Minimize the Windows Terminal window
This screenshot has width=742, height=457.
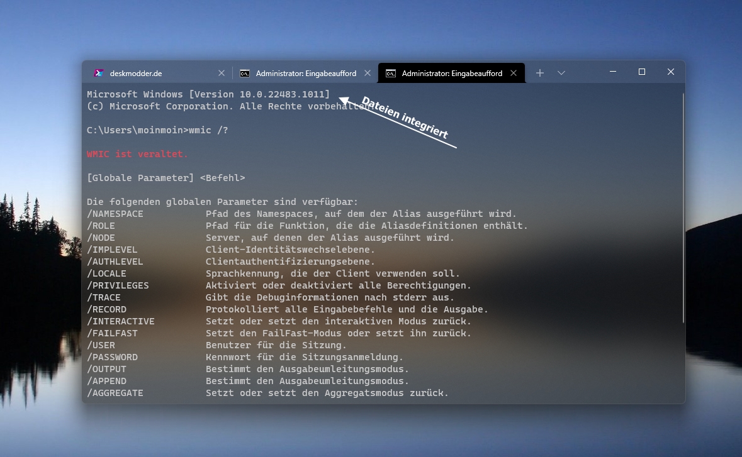click(613, 72)
